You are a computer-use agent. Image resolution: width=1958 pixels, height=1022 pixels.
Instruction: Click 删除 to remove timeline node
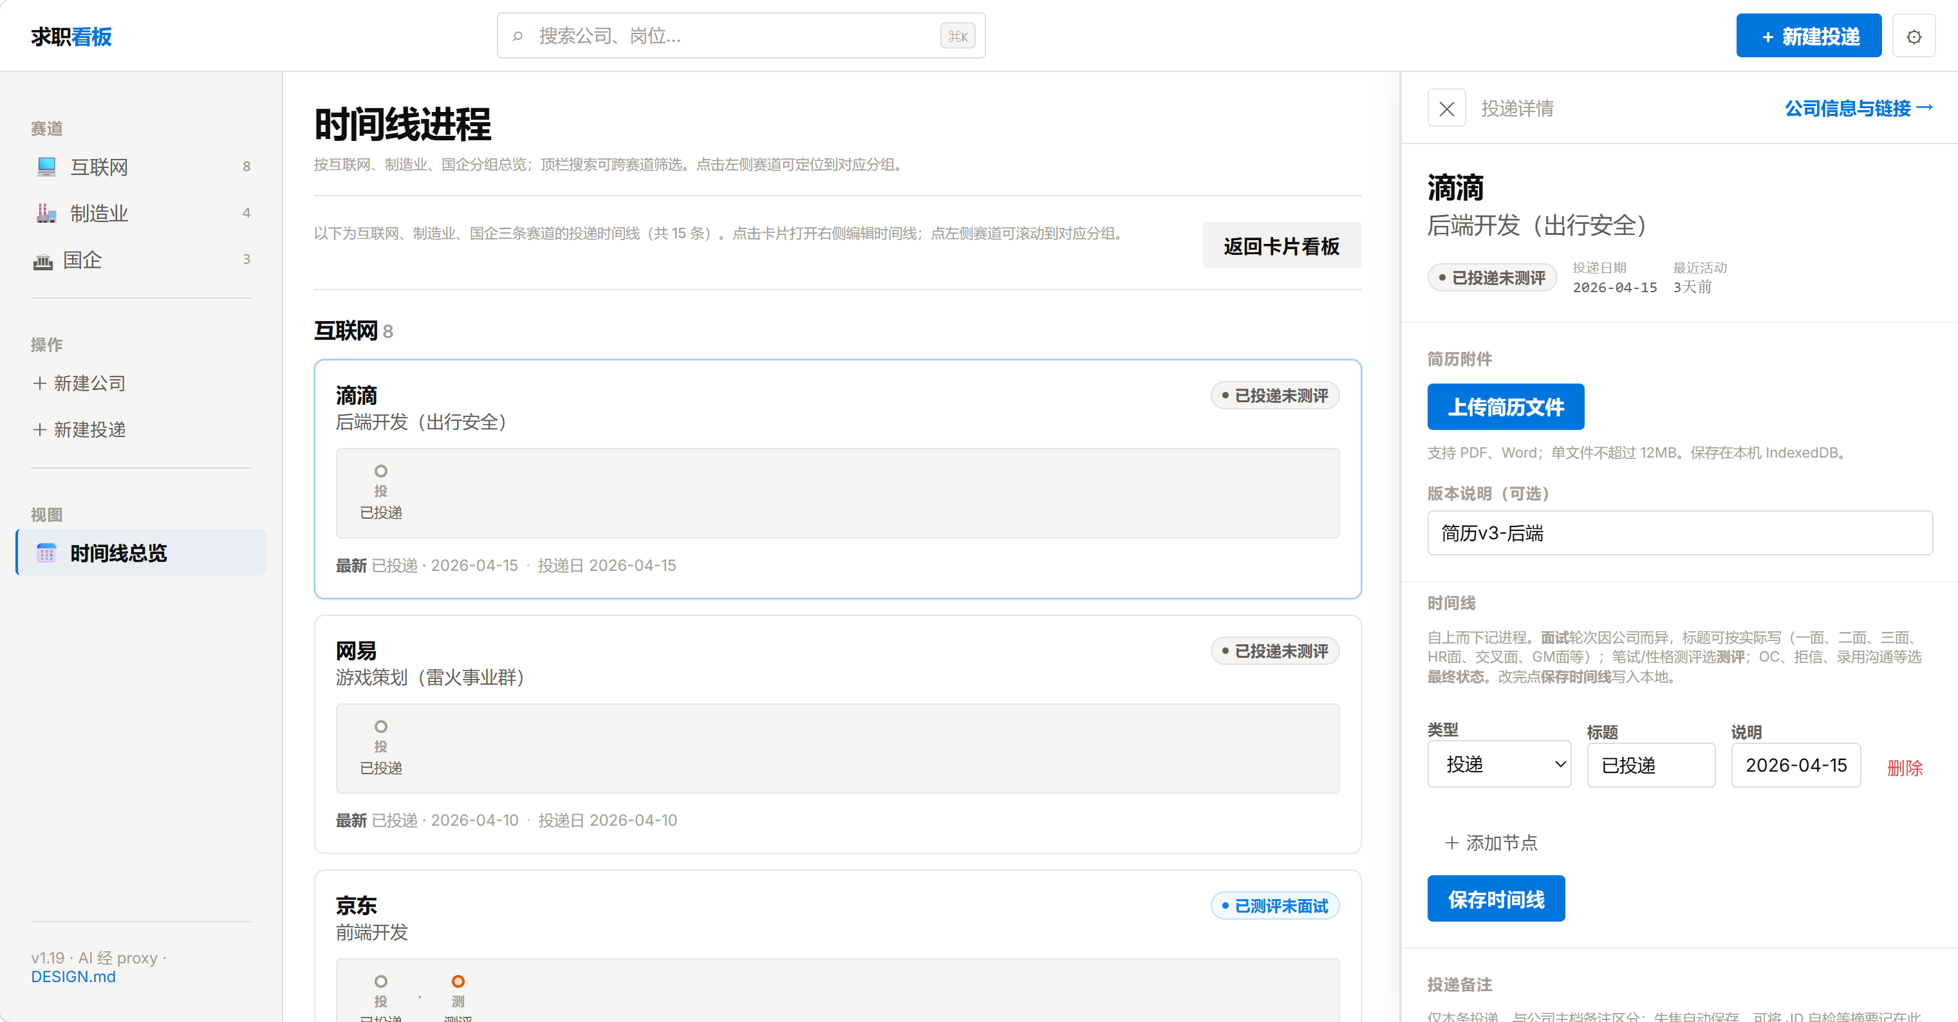1905,767
